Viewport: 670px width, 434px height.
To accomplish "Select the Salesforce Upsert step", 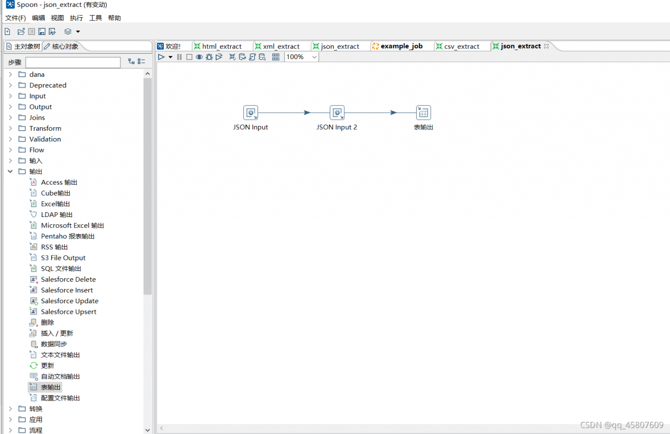I will tap(63, 312).
